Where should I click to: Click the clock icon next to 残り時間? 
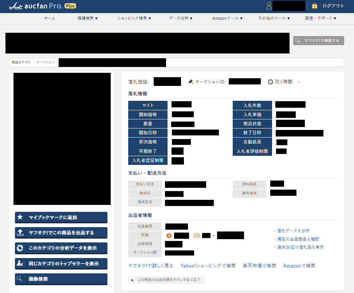pos(270,82)
